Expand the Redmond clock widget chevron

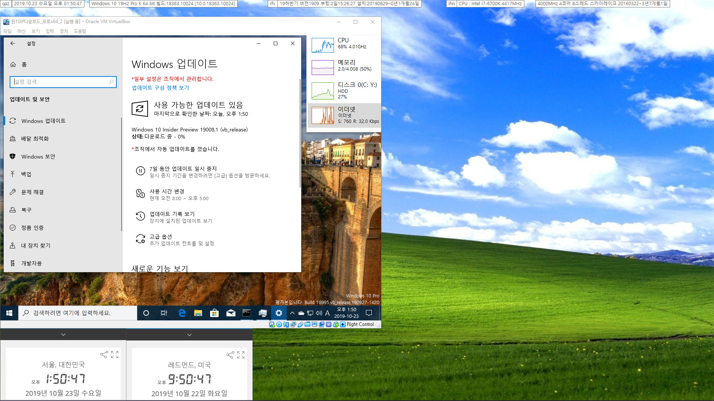point(190,335)
